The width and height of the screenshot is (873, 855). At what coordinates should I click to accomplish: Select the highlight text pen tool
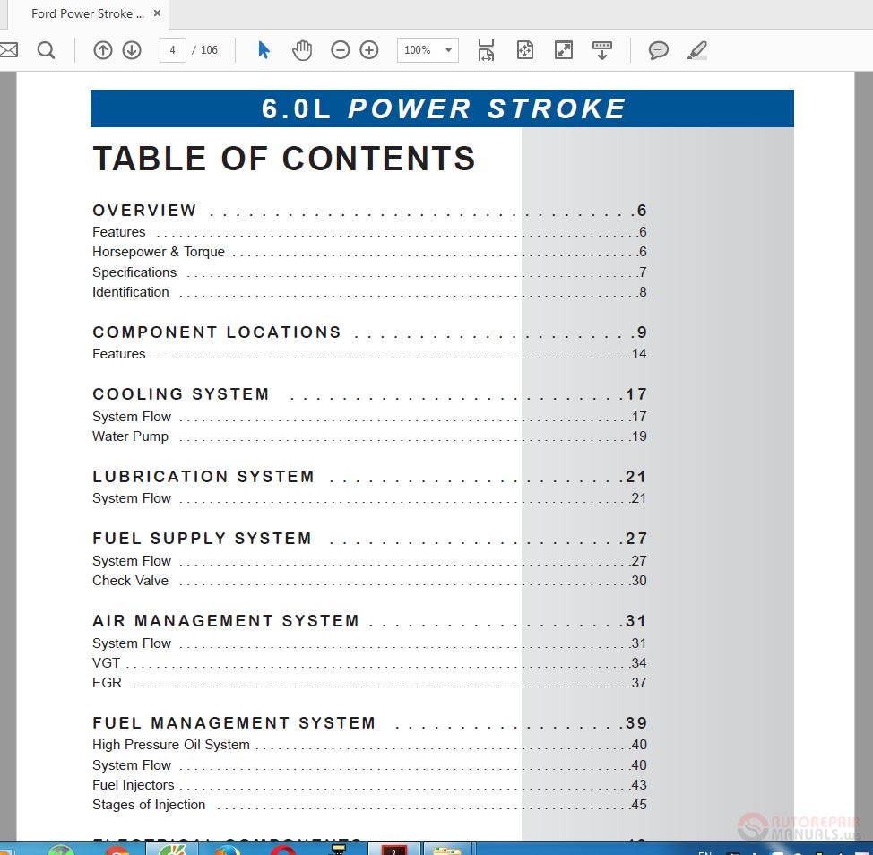(697, 50)
